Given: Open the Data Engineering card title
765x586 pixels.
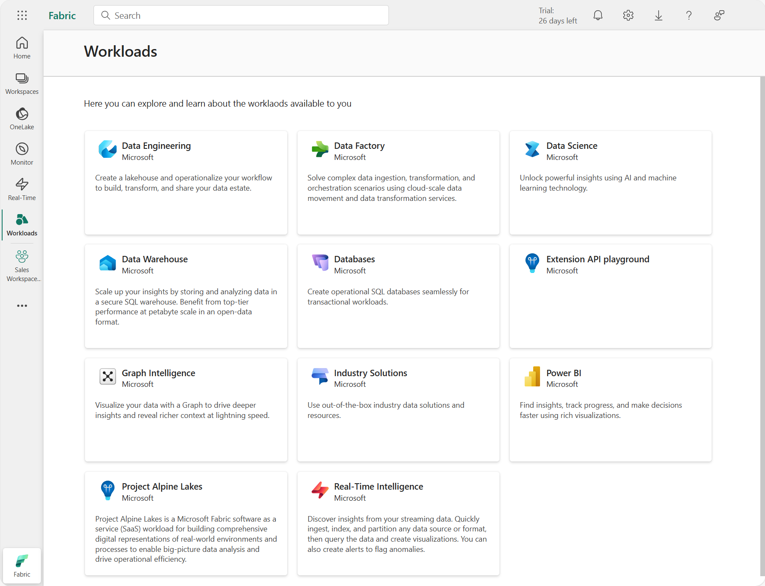Looking at the screenshot, I should [x=156, y=146].
